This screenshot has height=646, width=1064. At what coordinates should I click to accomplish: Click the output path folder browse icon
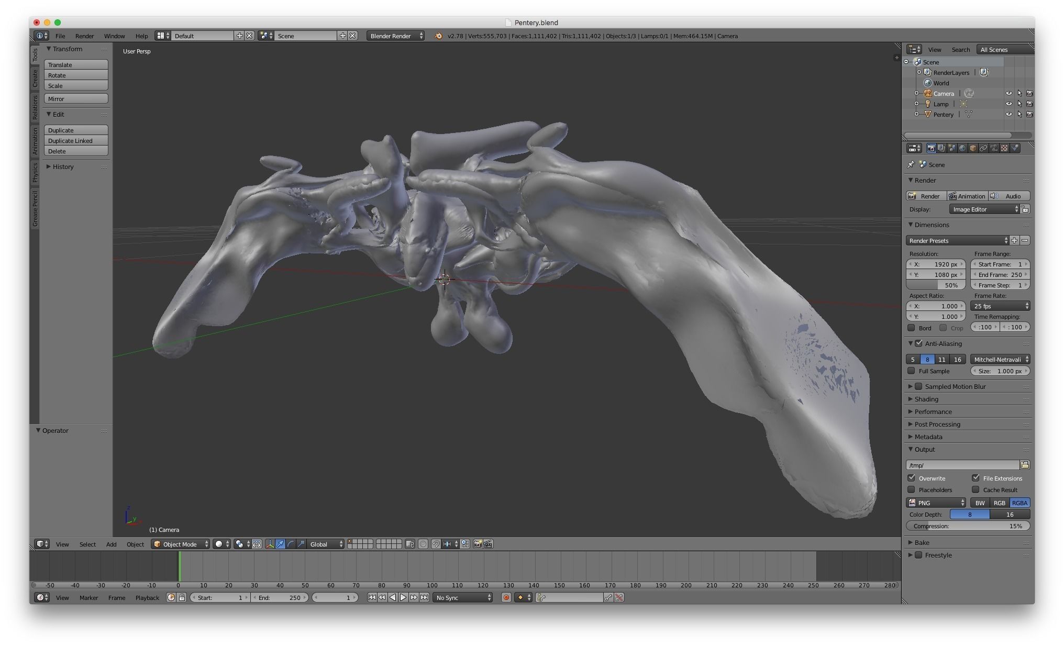click(x=1025, y=465)
